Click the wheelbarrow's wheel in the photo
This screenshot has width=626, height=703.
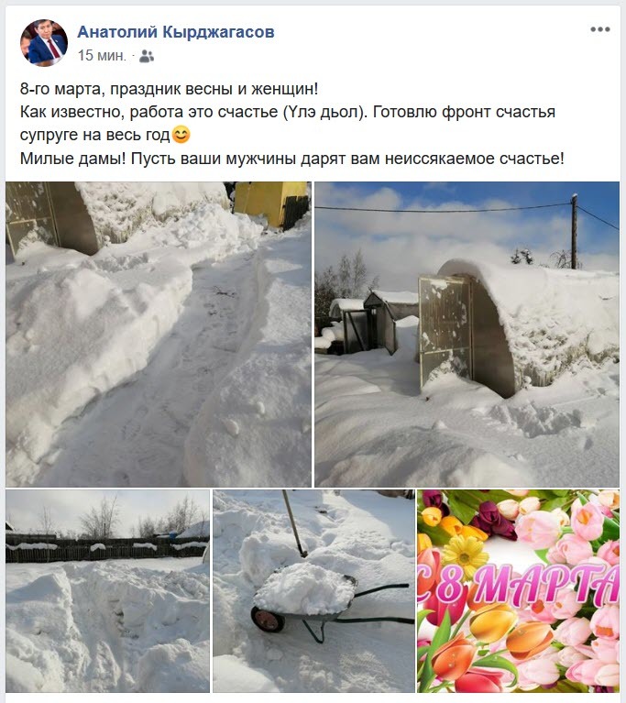268,620
